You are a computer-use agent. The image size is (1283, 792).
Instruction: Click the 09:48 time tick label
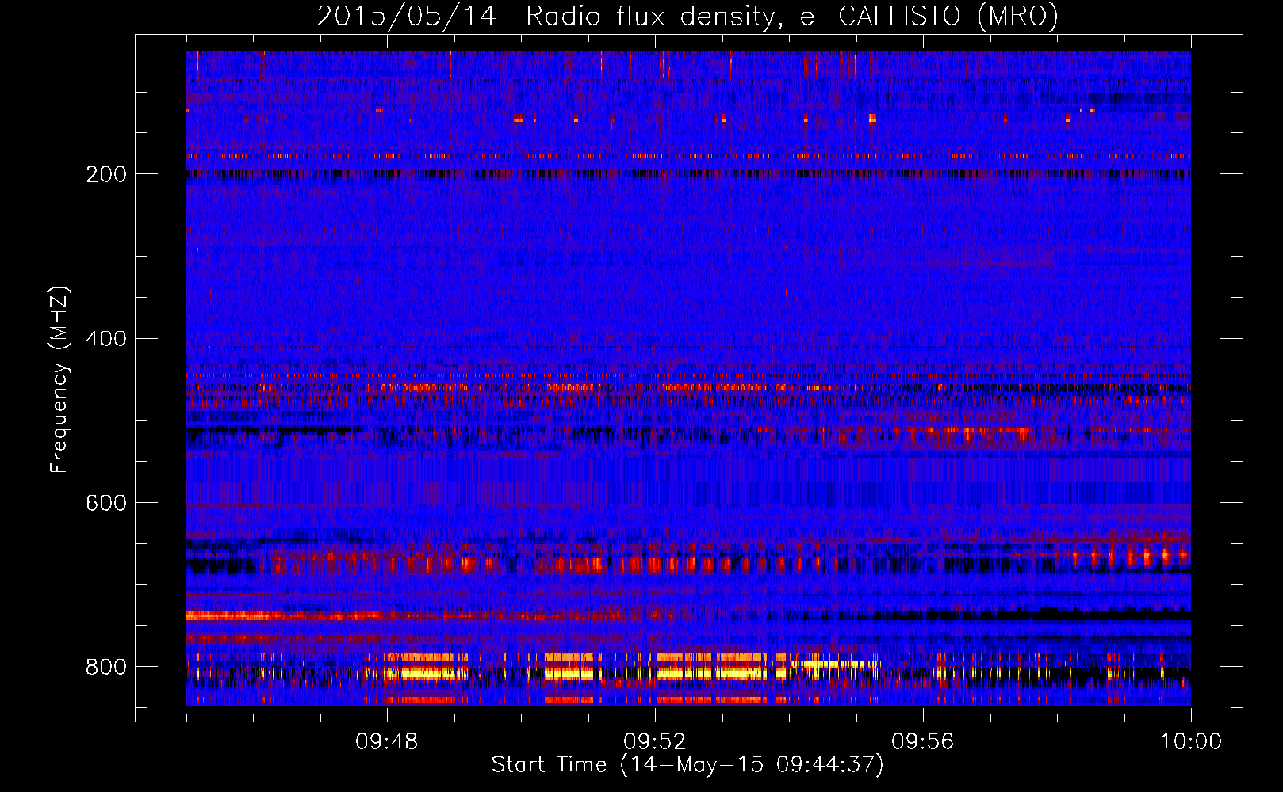[x=387, y=742]
